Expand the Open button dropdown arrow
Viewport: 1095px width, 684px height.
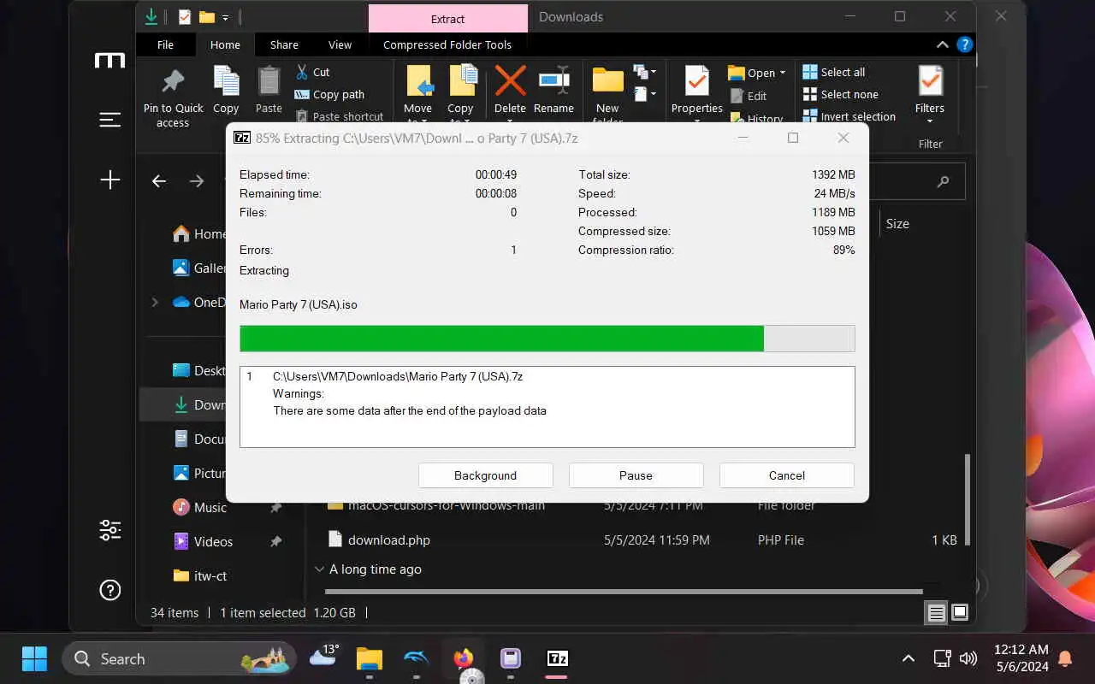tap(782, 73)
